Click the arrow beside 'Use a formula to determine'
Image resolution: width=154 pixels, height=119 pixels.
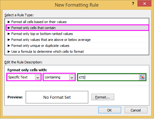tap(9, 52)
